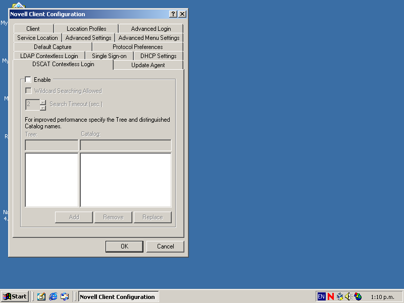Click the Catalog name input field

pyautogui.click(x=126, y=145)
